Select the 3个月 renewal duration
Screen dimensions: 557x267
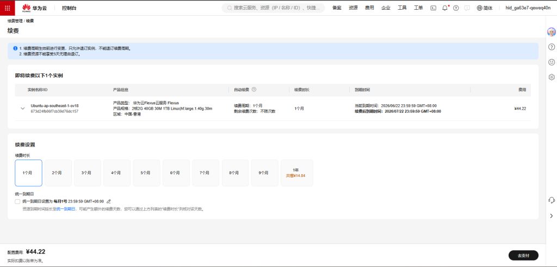point(88,173)
